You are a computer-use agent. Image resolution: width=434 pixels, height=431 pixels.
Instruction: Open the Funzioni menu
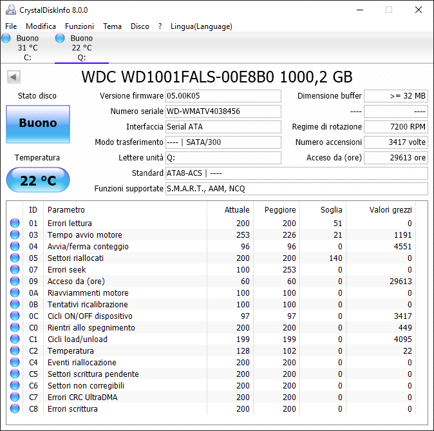pyautogui.click(x=79, y=26)
